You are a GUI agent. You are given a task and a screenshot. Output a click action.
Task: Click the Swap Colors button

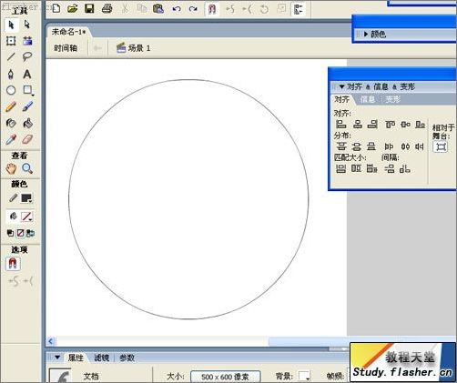(30, 233)
